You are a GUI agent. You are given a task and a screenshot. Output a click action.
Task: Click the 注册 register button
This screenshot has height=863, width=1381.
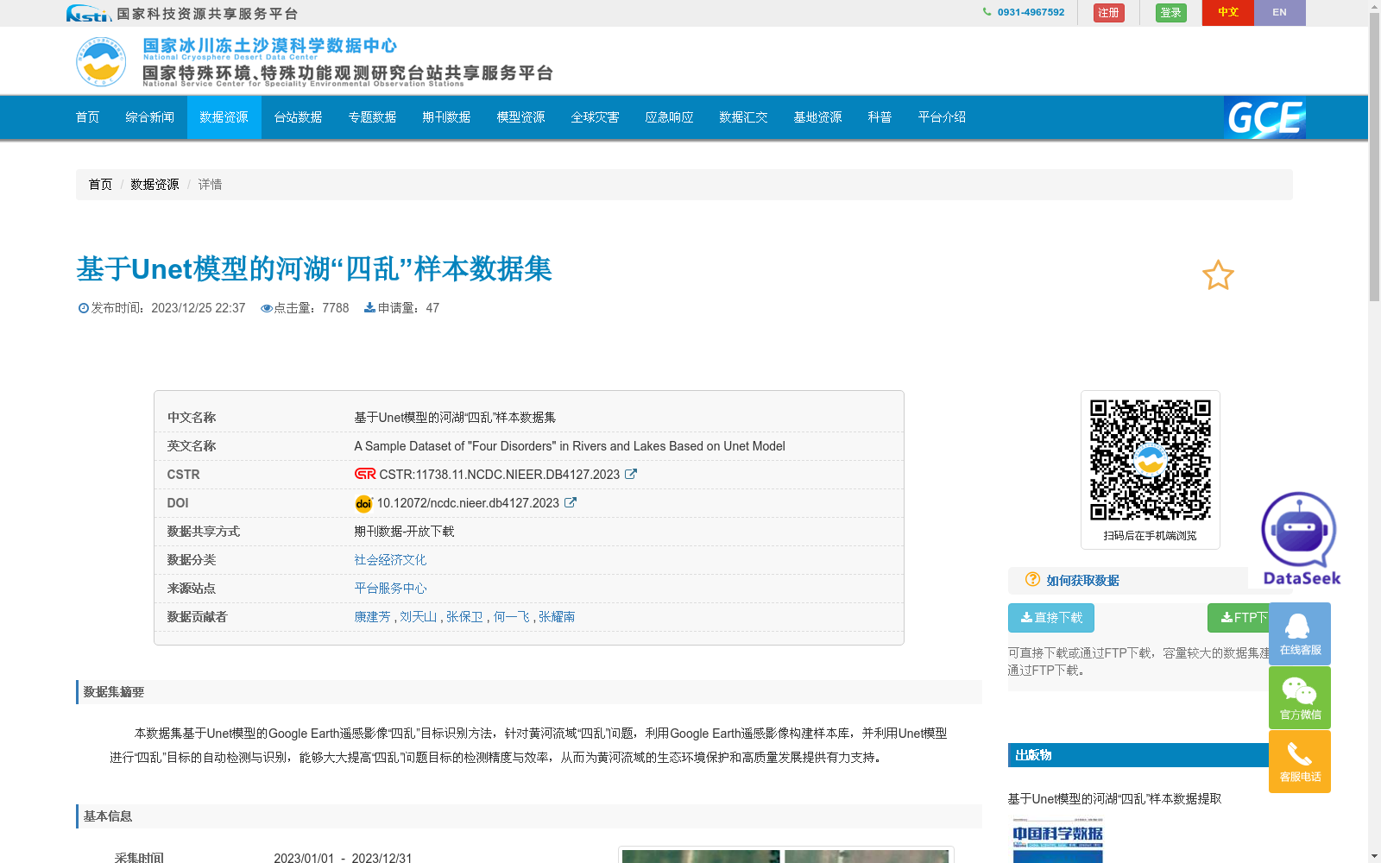(1109, 13)
